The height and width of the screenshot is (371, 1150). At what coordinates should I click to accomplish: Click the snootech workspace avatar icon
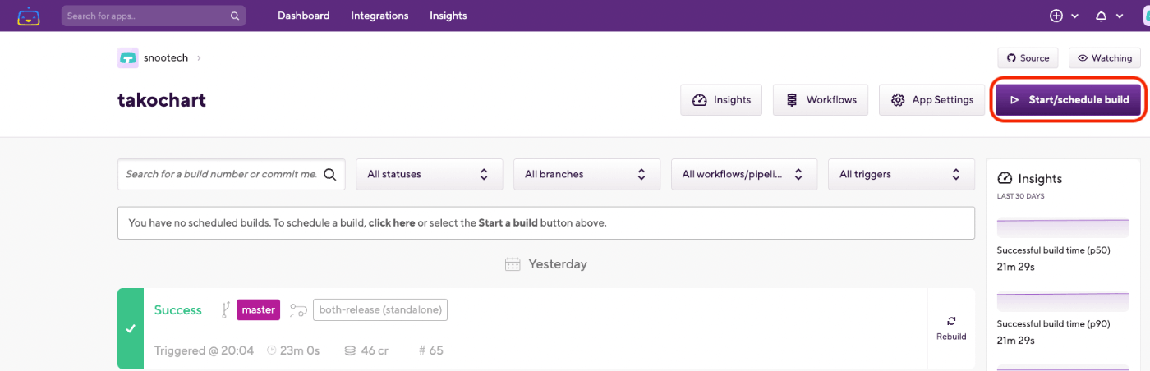click(x=127, y=58)
